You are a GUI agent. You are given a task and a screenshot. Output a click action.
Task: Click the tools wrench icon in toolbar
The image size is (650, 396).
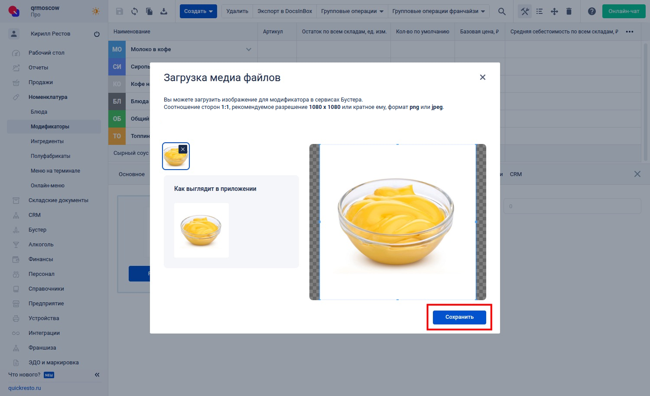click(525, 11)
